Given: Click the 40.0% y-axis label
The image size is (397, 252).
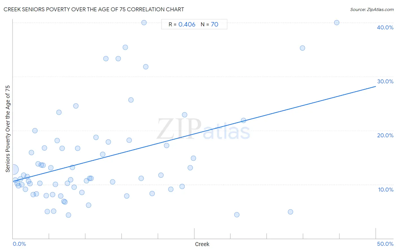Looking at the screenshot, I should [385, 27].
